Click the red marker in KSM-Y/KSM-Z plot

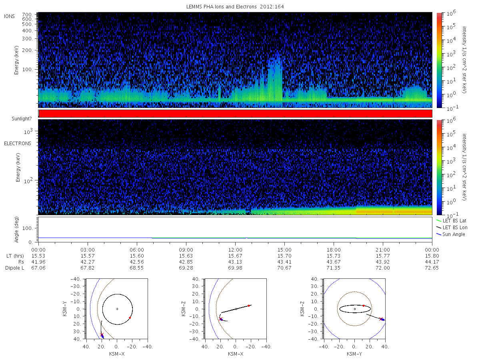pos(364,306)
